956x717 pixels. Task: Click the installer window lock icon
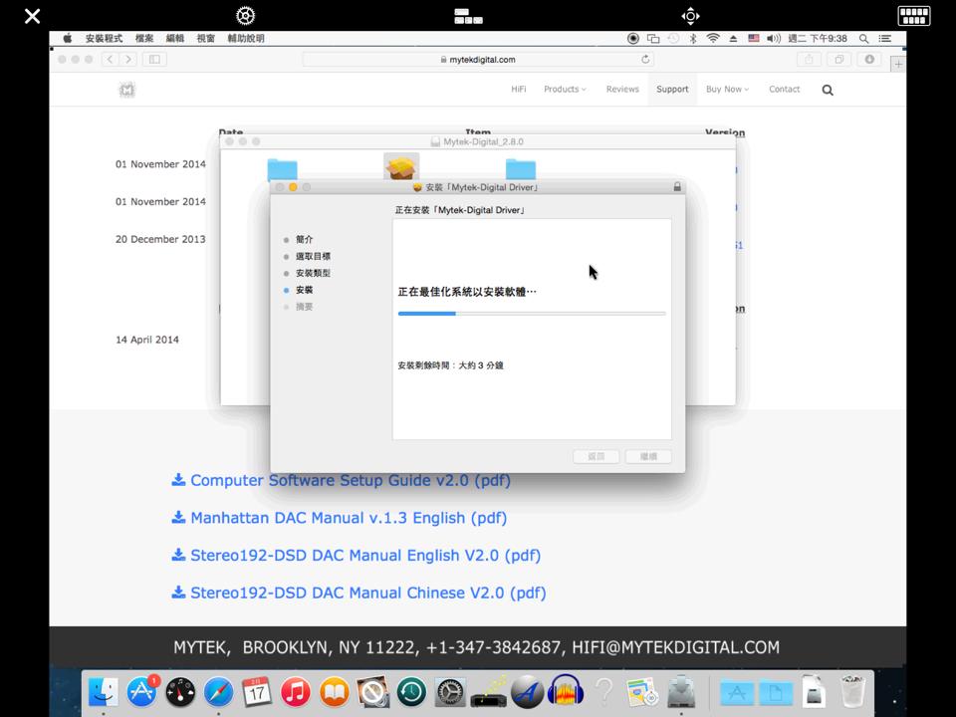click(x=677, y=186)
